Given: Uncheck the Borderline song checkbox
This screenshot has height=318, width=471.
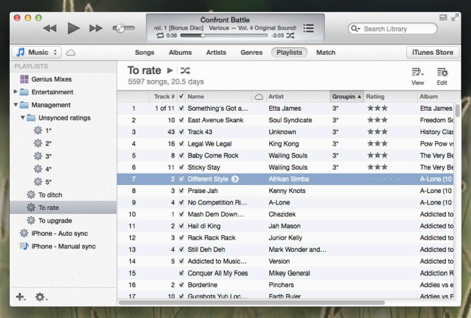Looking at the screenshot, I should 181,285.
